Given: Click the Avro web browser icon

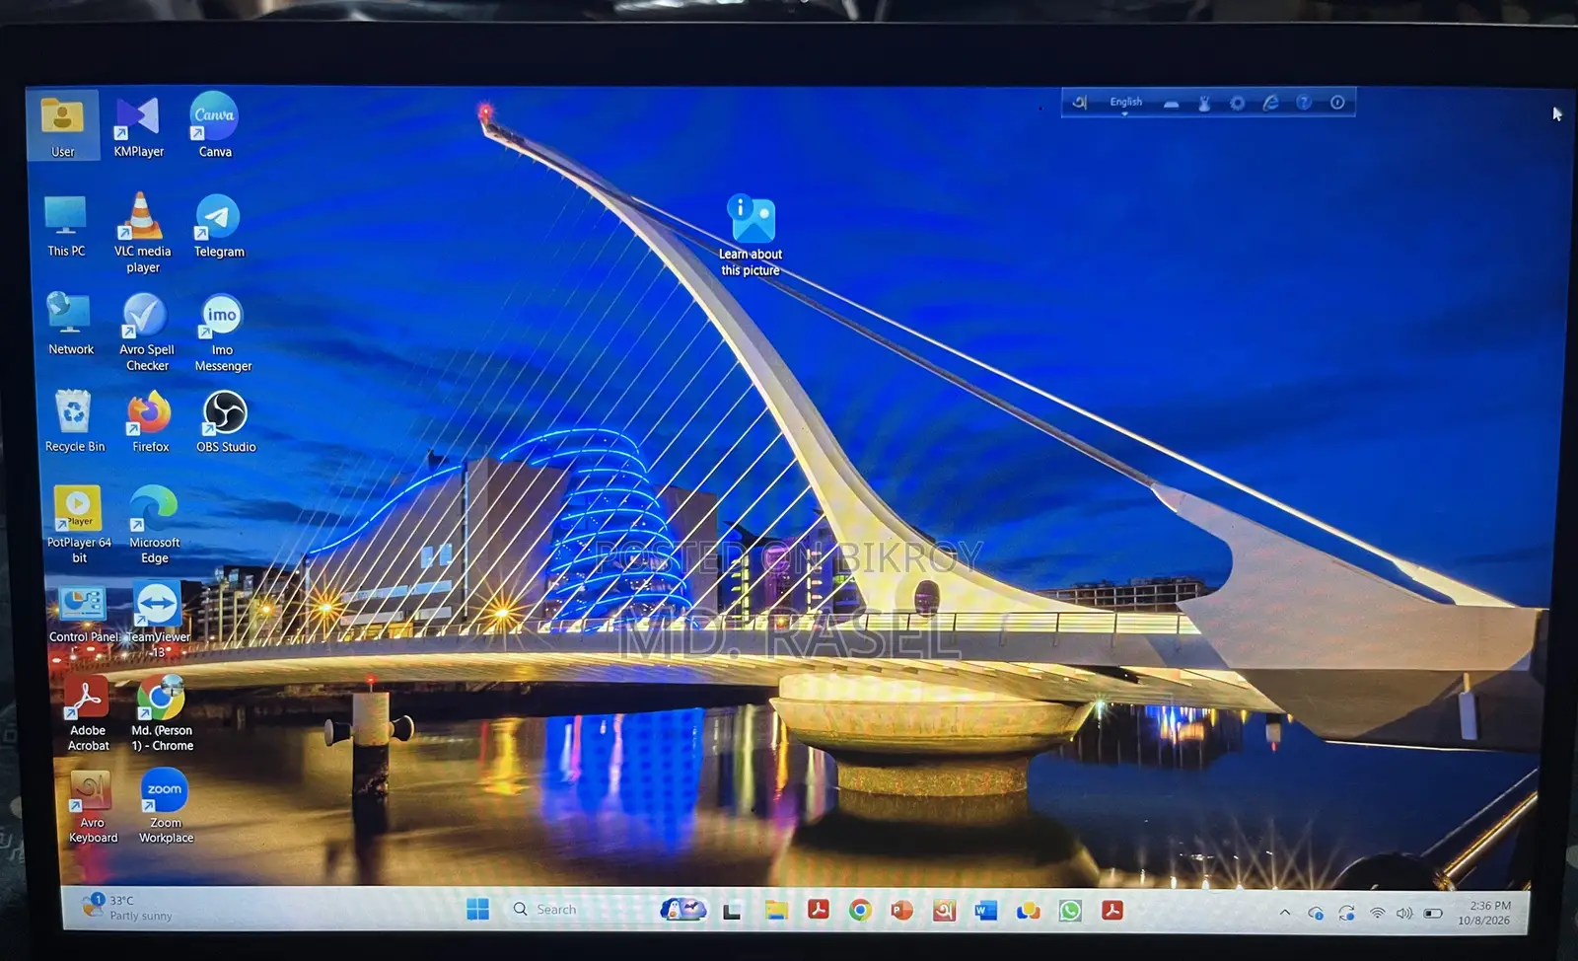Looking at the screenshot, I should pyautogui.click(x=1271, y=103).
